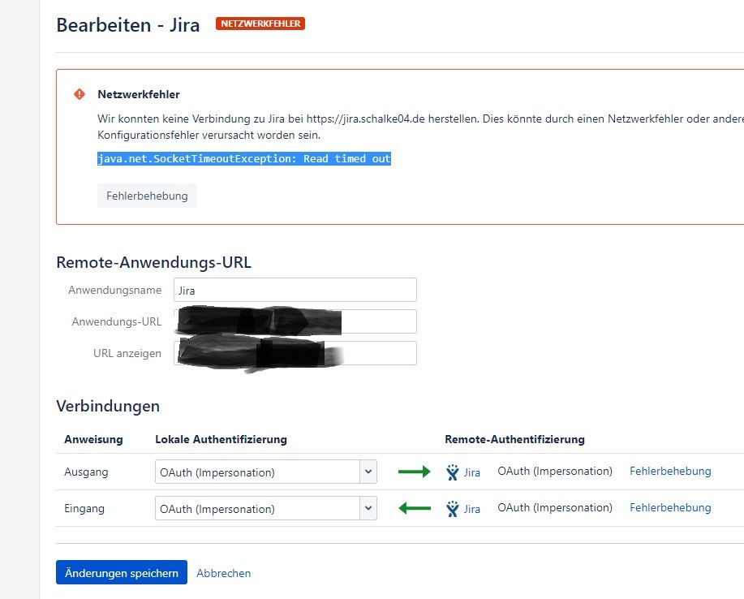Open Fehlerbehebung link in Ausgang row
The image size is (744, 599).
pos(670,472)
